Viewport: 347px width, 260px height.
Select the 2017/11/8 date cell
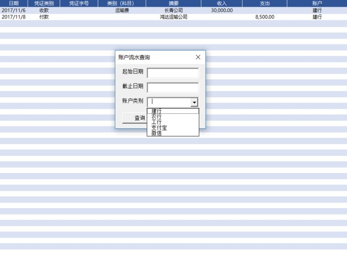click(x=14, y=17)
